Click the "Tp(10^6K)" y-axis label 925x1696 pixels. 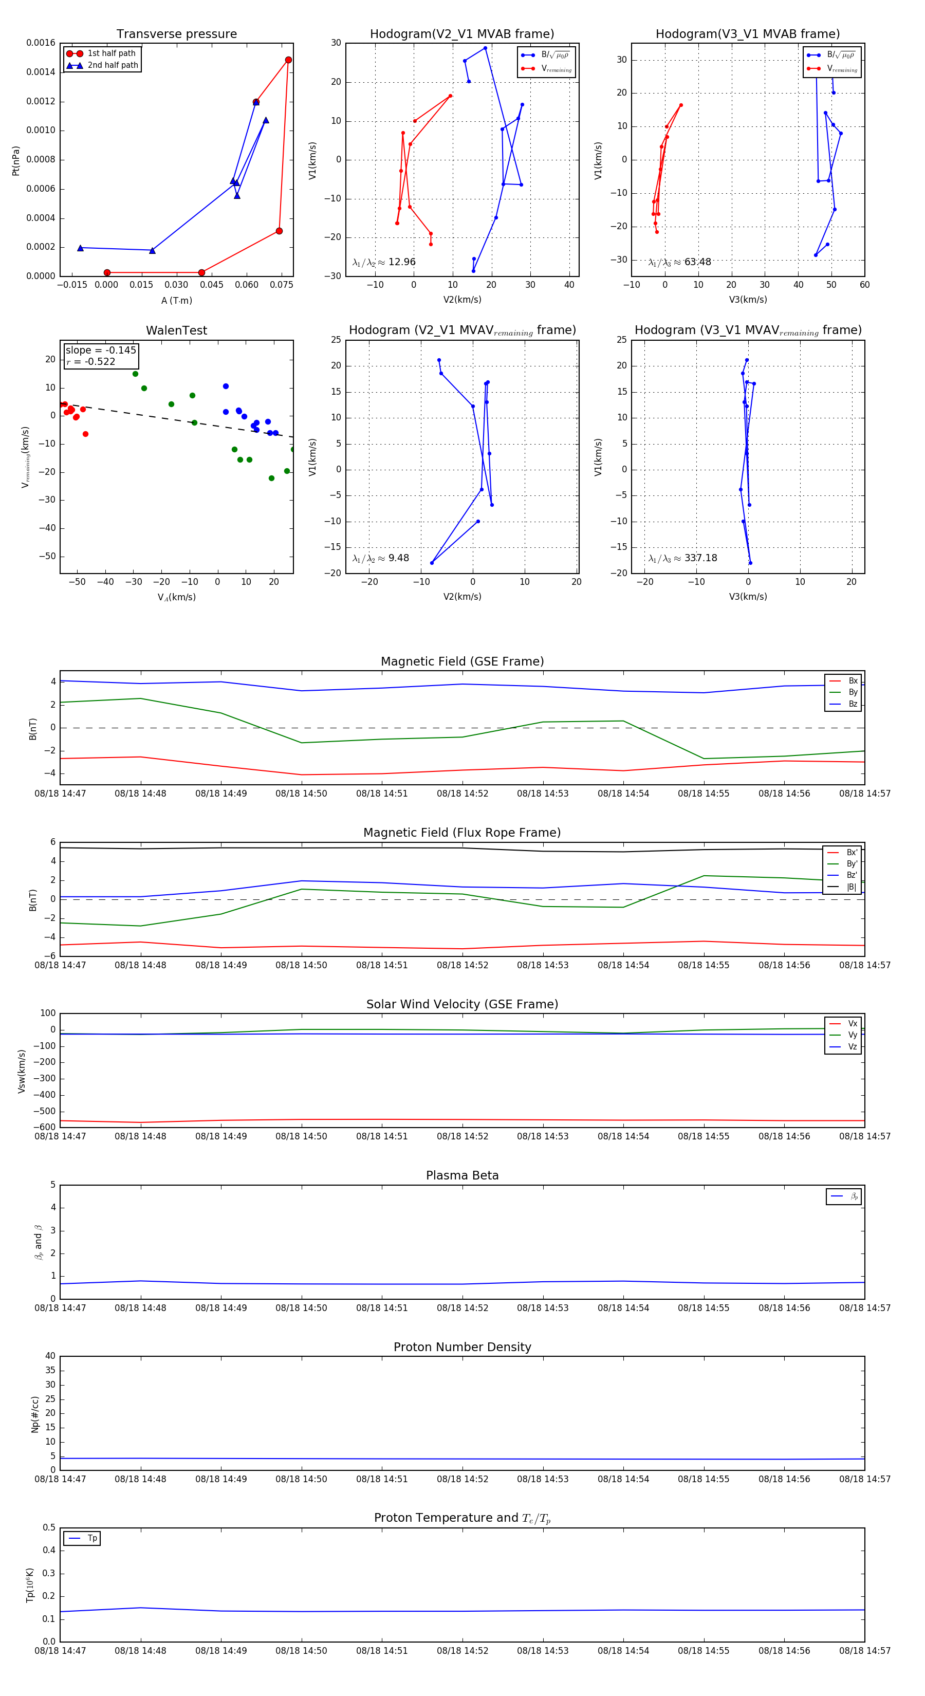click(30, 1585)
